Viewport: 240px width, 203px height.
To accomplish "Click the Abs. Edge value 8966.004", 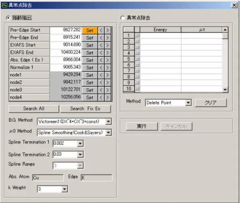I will pyautogui.click(x=66, y=60).
